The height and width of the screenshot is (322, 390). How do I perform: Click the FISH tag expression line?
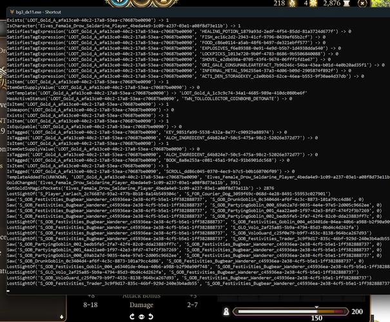coord(166,37)
